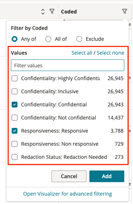Open the Coded column filter icon
The height and width of the screenshot is (204, 133).
pos(125,11)
